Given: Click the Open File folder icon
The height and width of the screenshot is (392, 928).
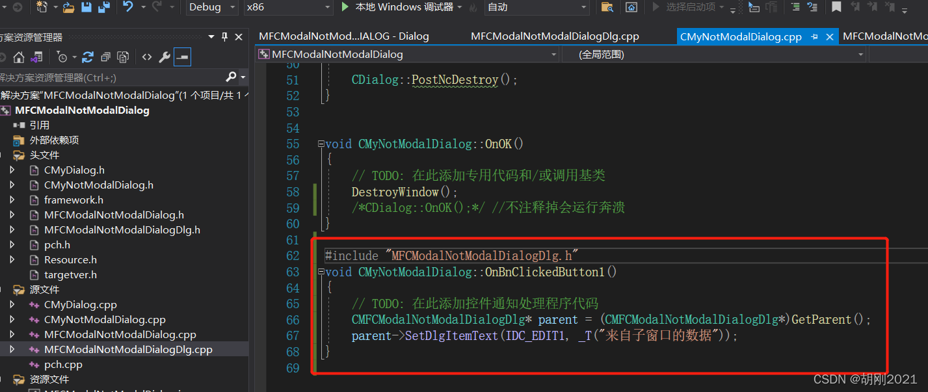Looking at the screenshot, I should (x=68, y=7).
